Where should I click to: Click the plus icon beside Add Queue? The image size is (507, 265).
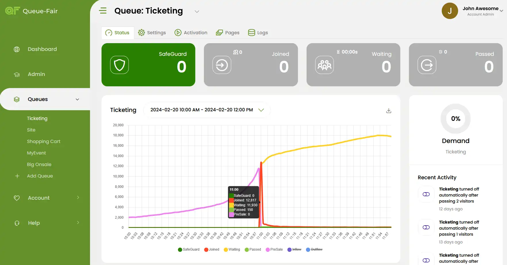pos(17,176)
